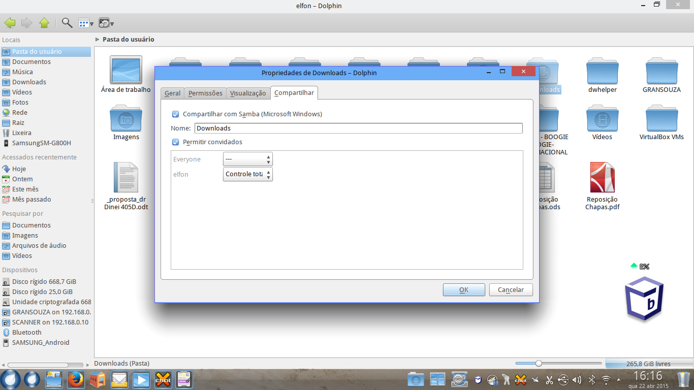This screenshot has width=694, height=390.
Task: Open the trash can in taskbar
Action: tap(684, 379)
